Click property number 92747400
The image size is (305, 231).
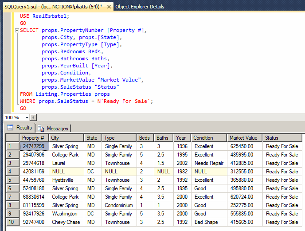(x=34, y=222)
